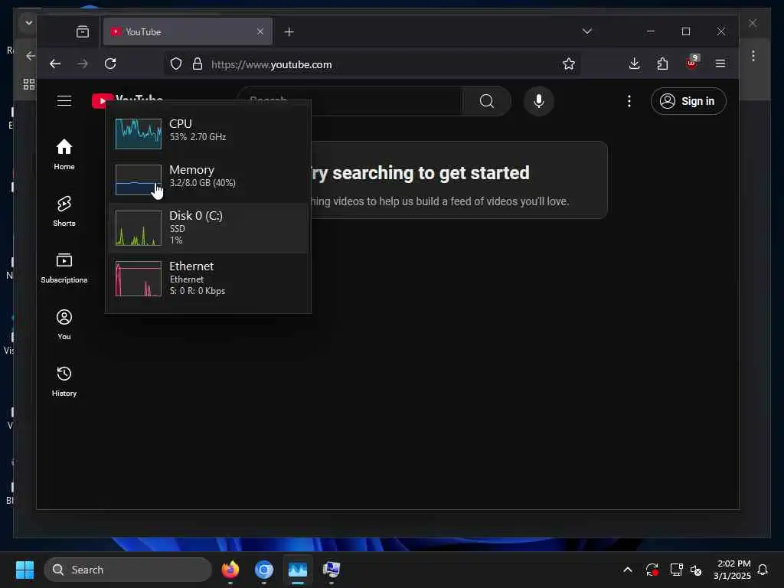
Task: Click the Ethernet throughput graph thumbnail
Action: 139,279
